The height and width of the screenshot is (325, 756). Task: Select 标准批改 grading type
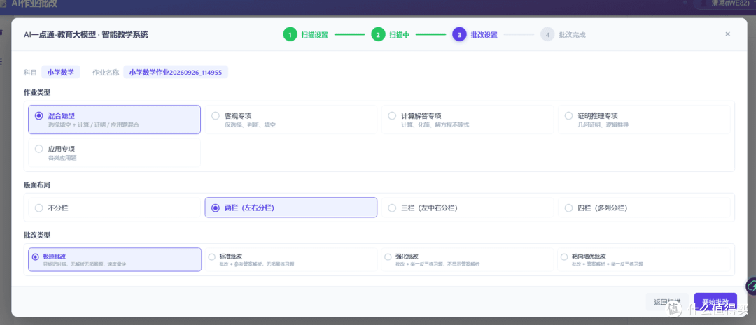[290, 259]
